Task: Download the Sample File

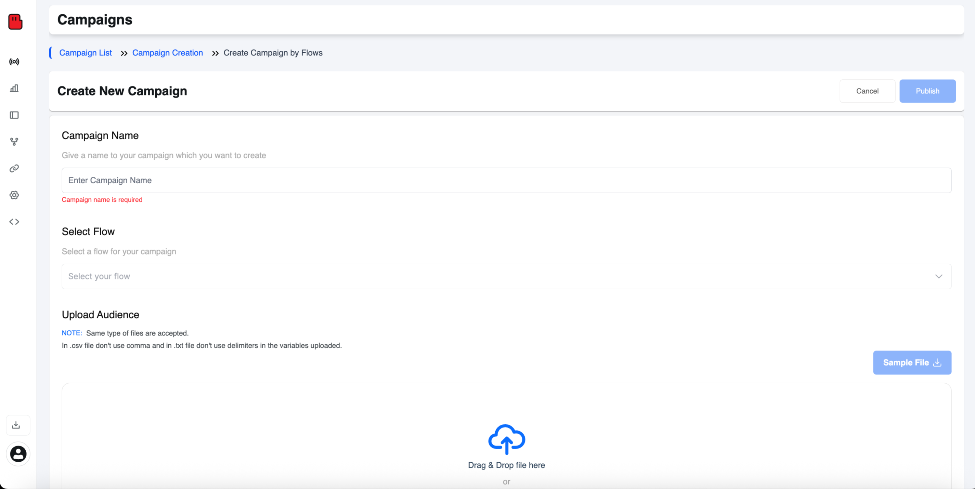Action: (x=912, y=363)
